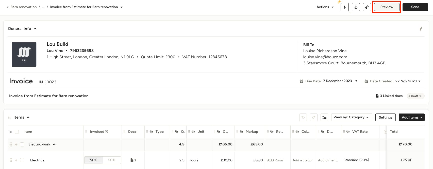Tick the Electric work row checkbox
Viewport: 433px width, 169px height.
[22, 144]
